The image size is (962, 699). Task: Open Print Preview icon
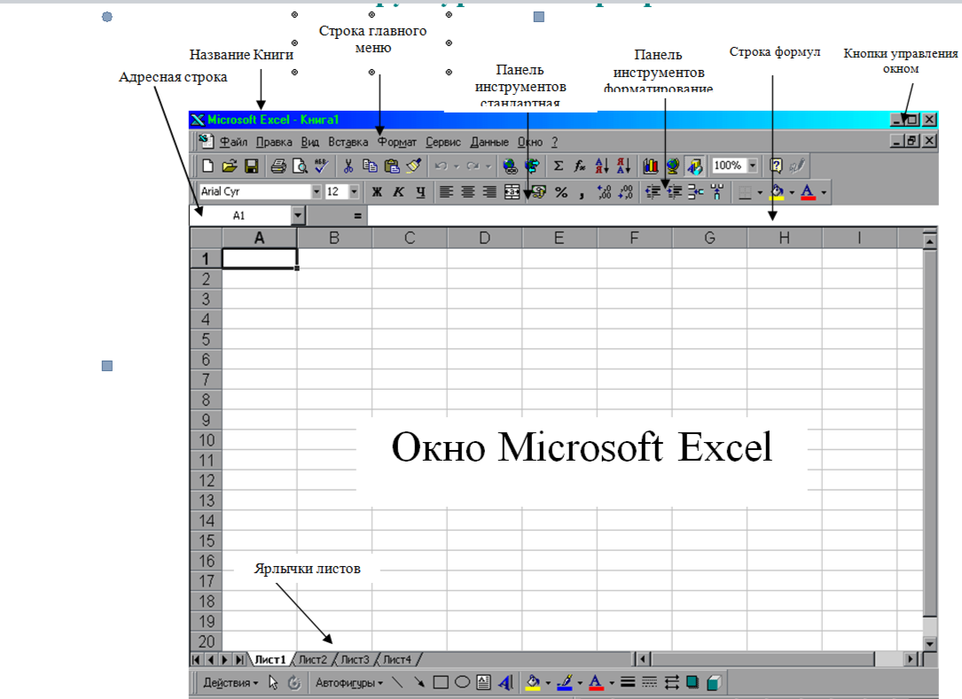pos(300,166)
